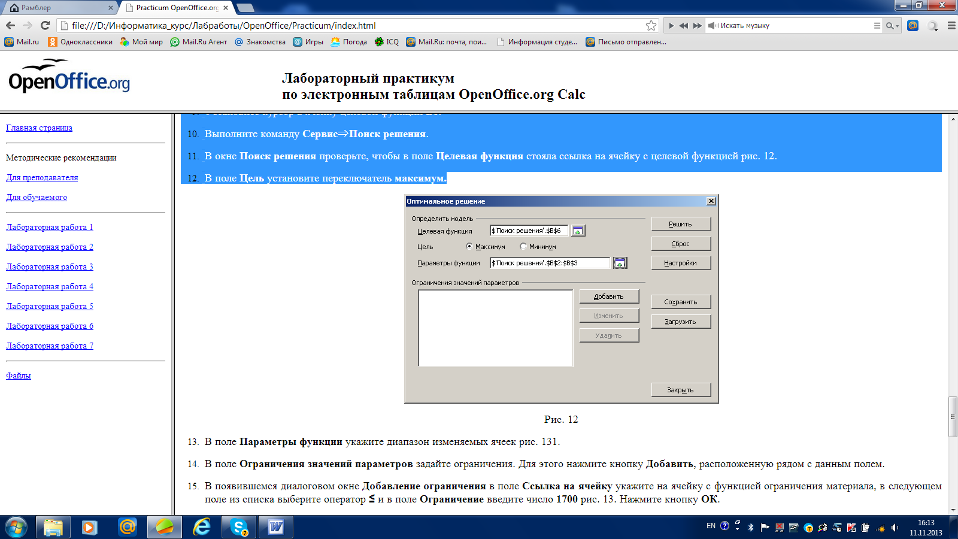Go to Главная страница link
958x539 pixels.
(39, 128)
